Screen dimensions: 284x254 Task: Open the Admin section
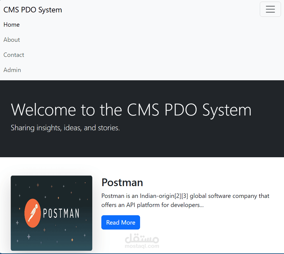(12, 70)
